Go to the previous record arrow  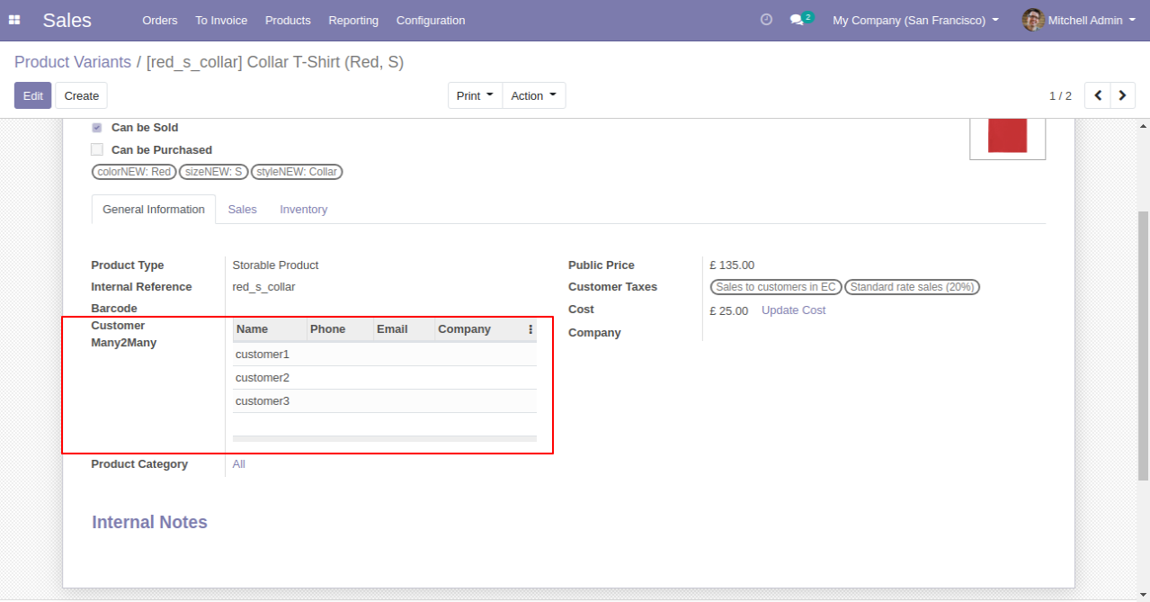coord(1098,95)
